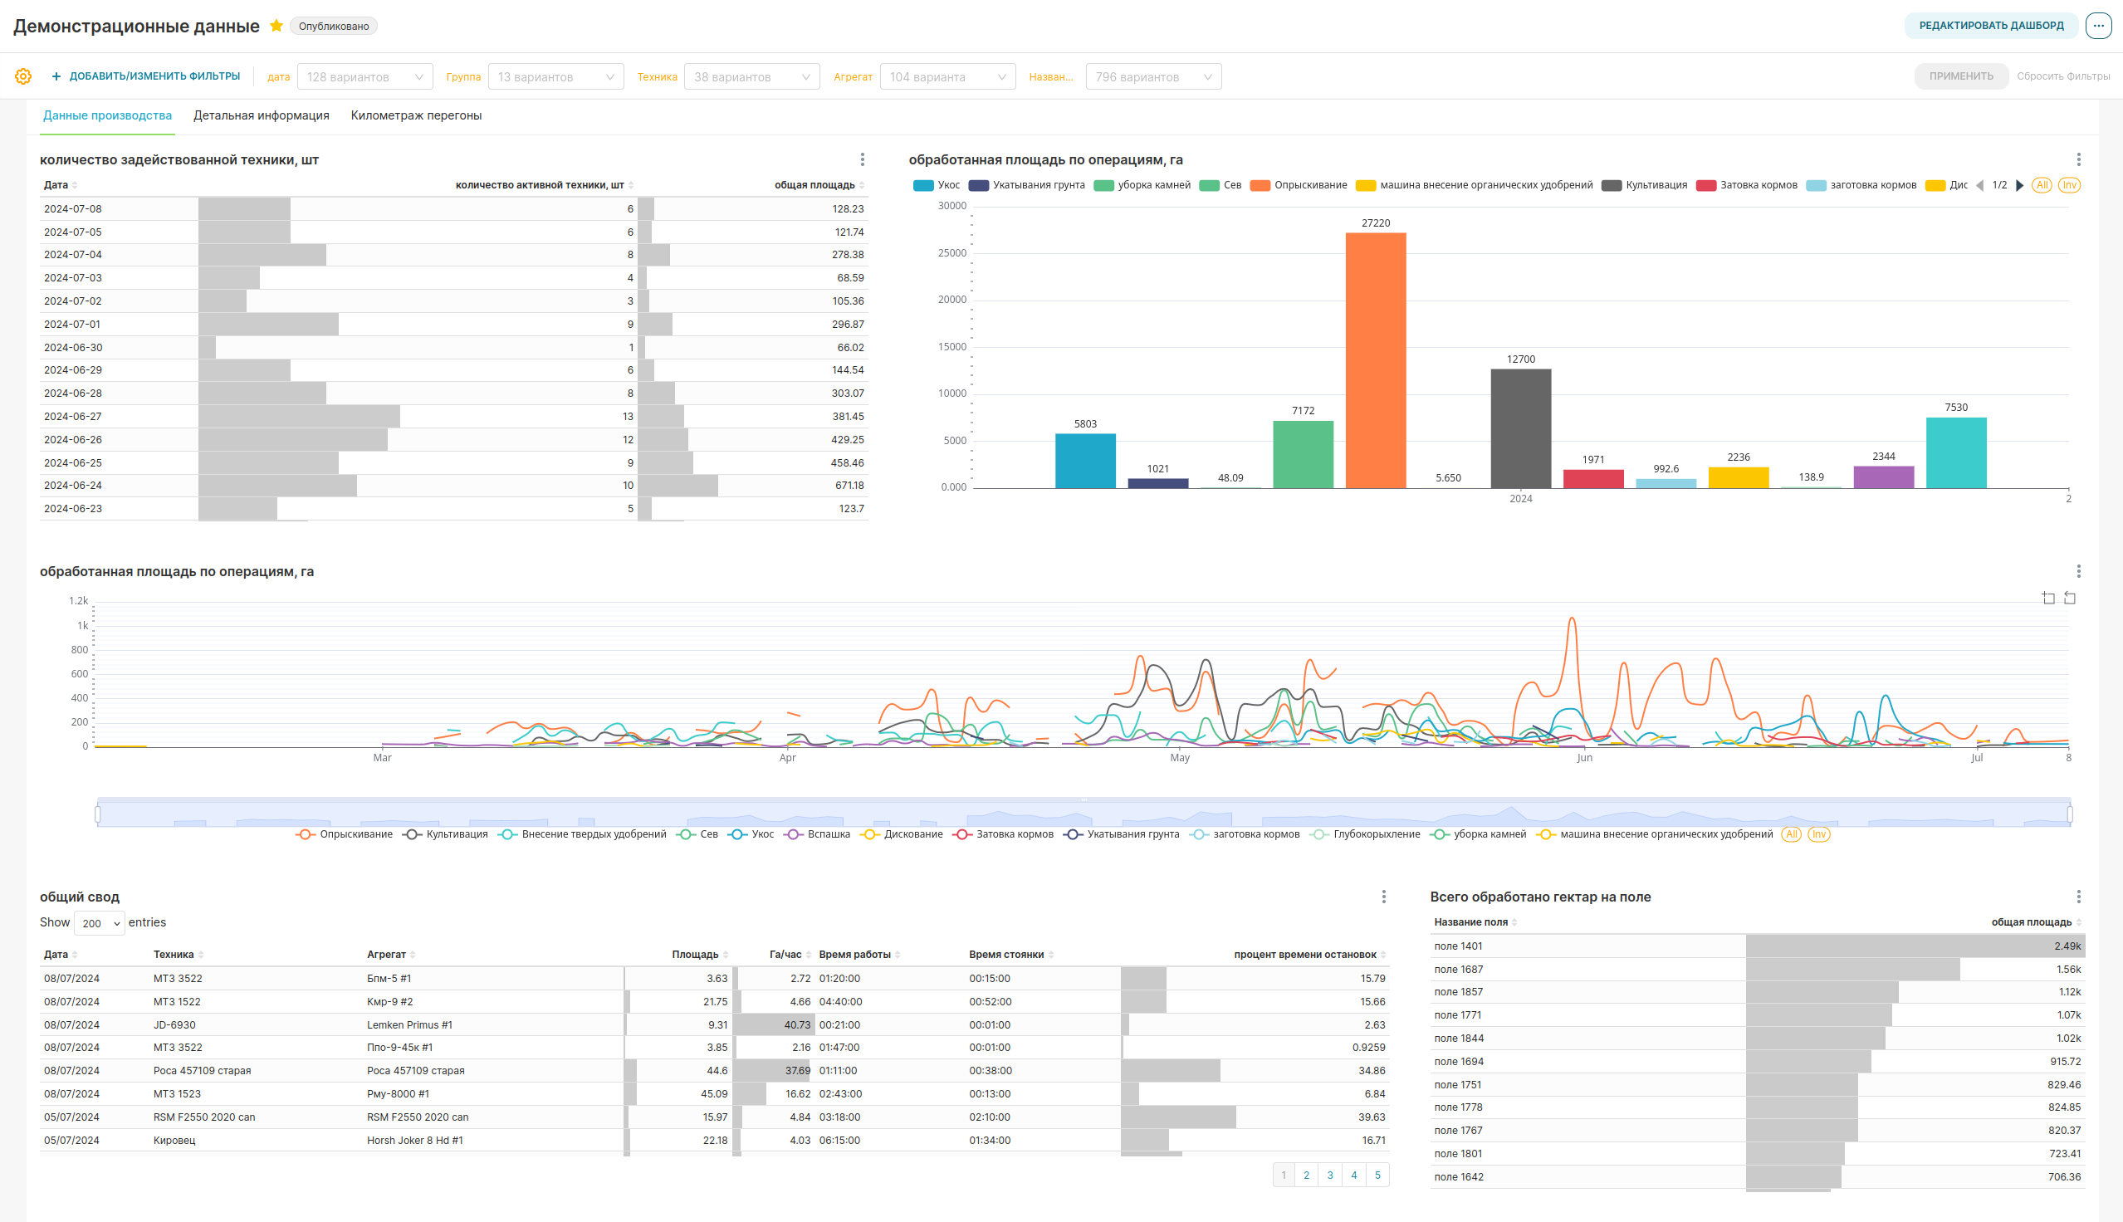Toggle Опрыскивание series in bar chart legend
Screen dimensions: 2123x1222
click(1299, 185)
